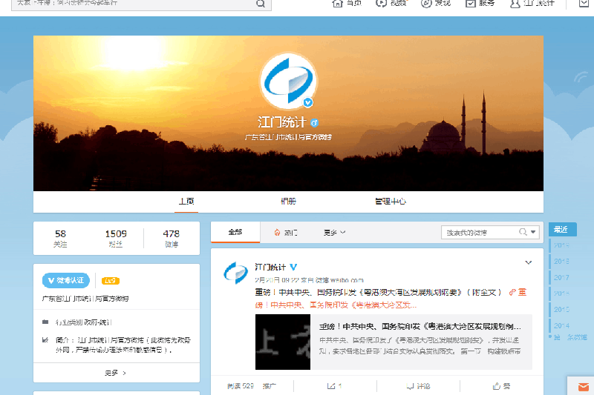Switch to the 相册 album tab
The height and width of the screenshot is (395, 594).
pos(288,202)
